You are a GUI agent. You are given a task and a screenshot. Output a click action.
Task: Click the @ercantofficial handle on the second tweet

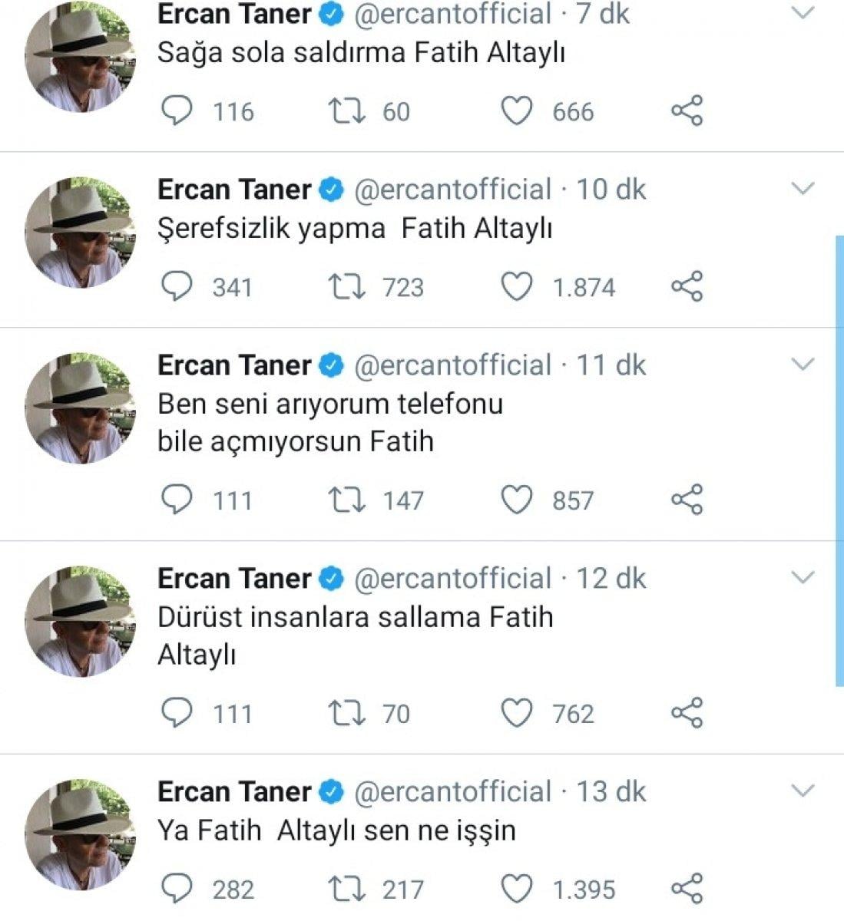point(452,189)
